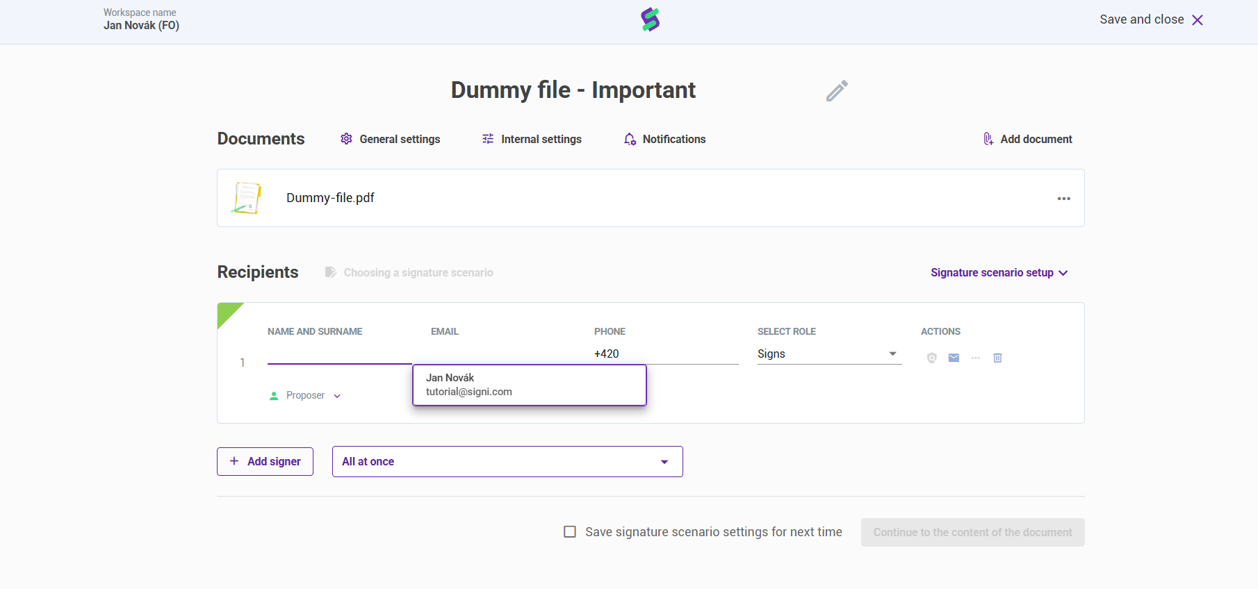Click the pencil icon to rename the document
This screenshot has height=589, width=1258.
(x=837, y=91)
